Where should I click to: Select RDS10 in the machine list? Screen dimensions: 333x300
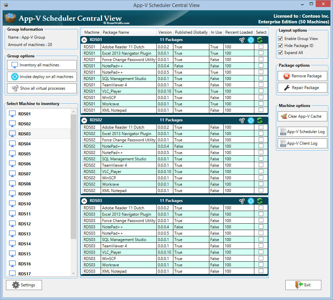point(24,204)
